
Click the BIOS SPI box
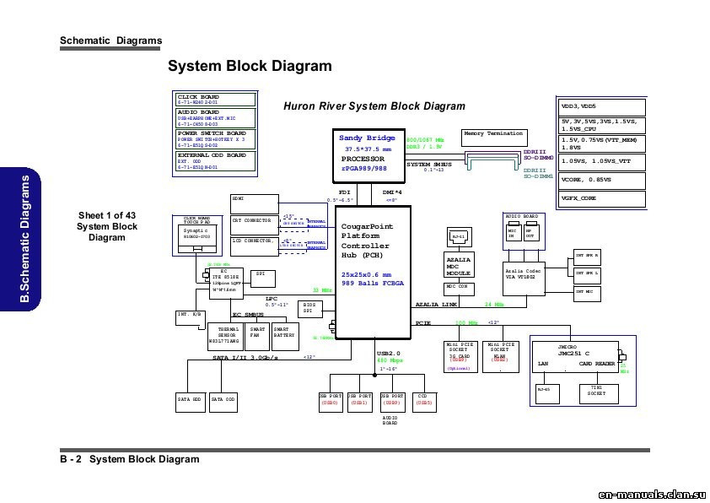[309, 309]
